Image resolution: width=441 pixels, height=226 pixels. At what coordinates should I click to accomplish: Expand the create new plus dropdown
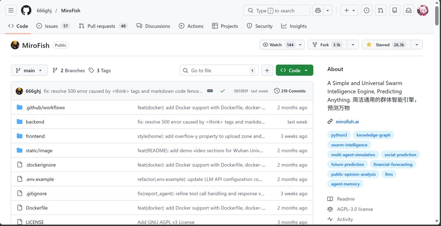click(349, 11)
